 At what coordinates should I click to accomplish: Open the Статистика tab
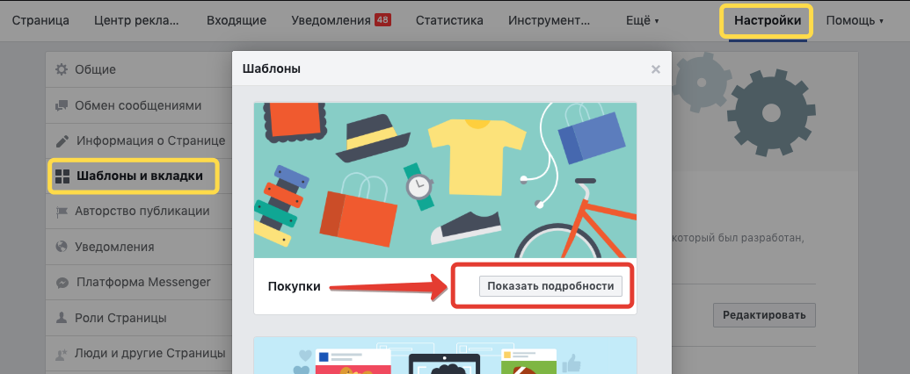[449, 20]
